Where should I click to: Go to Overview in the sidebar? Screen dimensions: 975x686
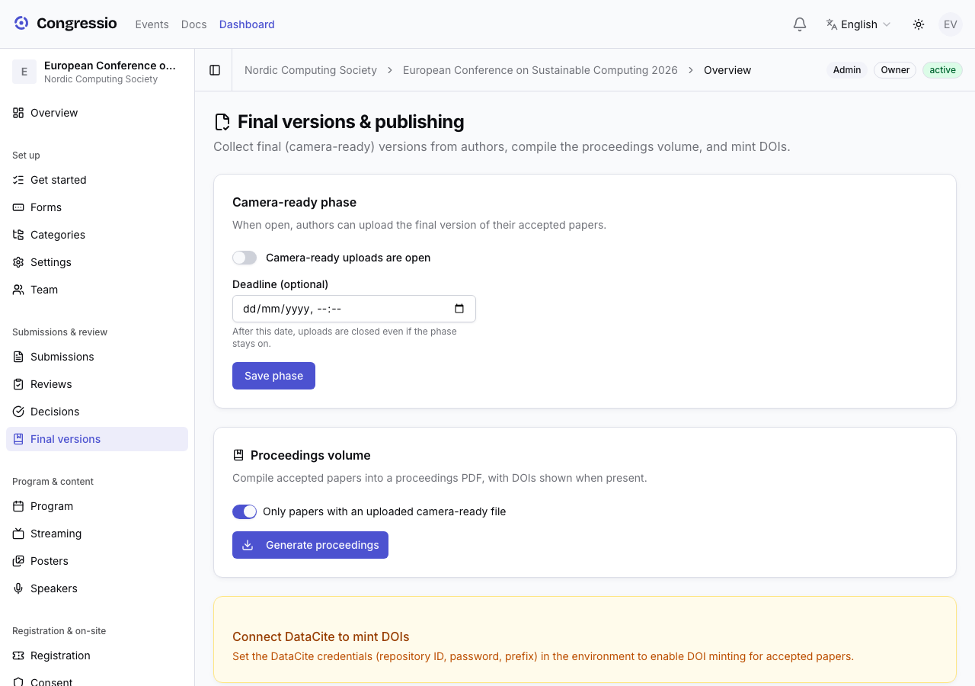click(97, 113)
